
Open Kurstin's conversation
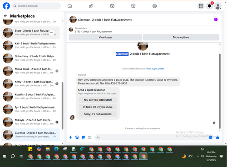coord(30,96)
